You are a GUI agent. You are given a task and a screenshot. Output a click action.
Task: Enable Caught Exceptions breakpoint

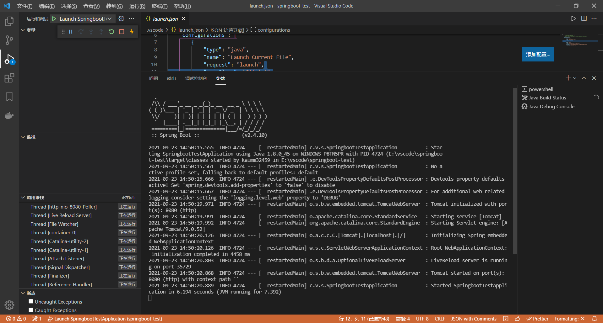(31, 310)
